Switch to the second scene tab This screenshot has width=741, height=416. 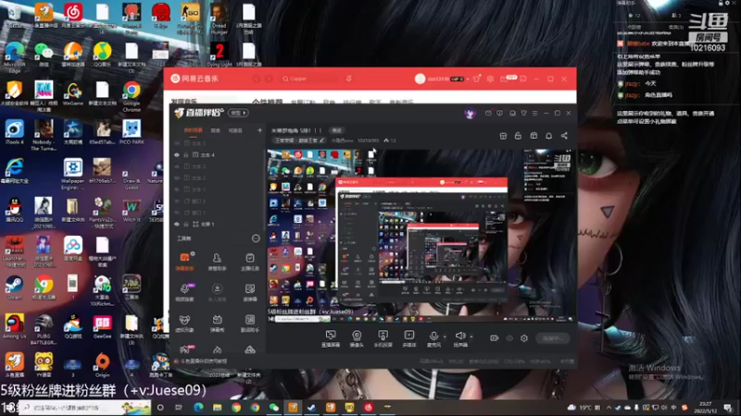pos(215,130)
